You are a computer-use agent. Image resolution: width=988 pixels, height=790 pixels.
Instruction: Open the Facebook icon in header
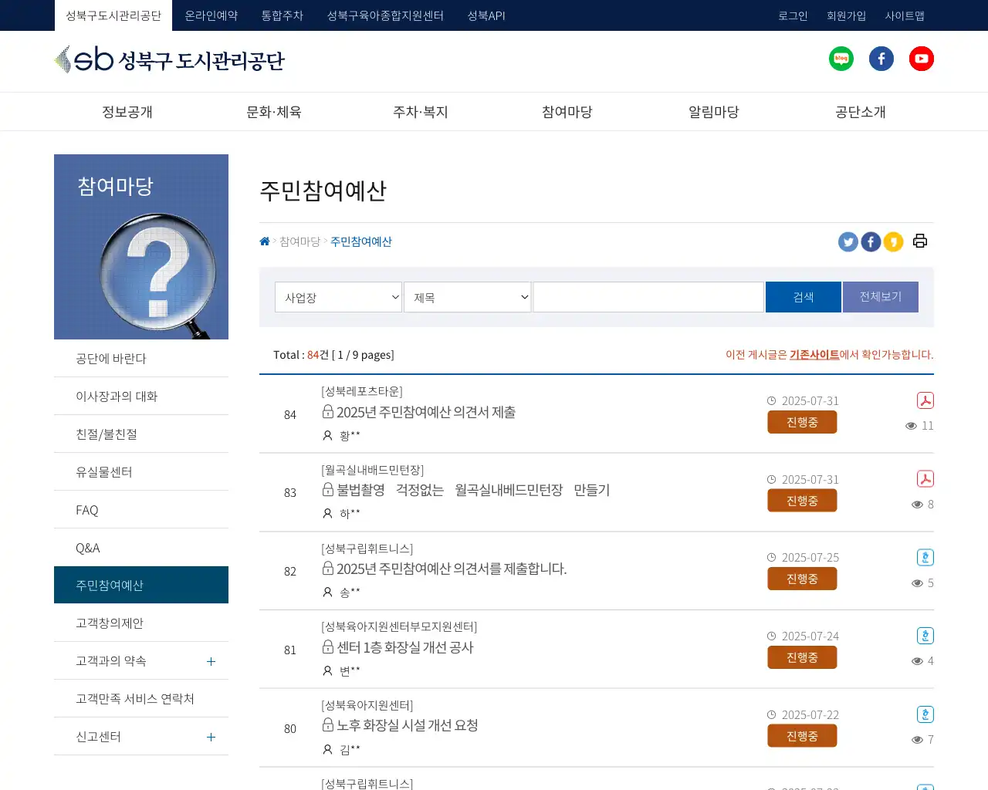click(x=881, y=59)
